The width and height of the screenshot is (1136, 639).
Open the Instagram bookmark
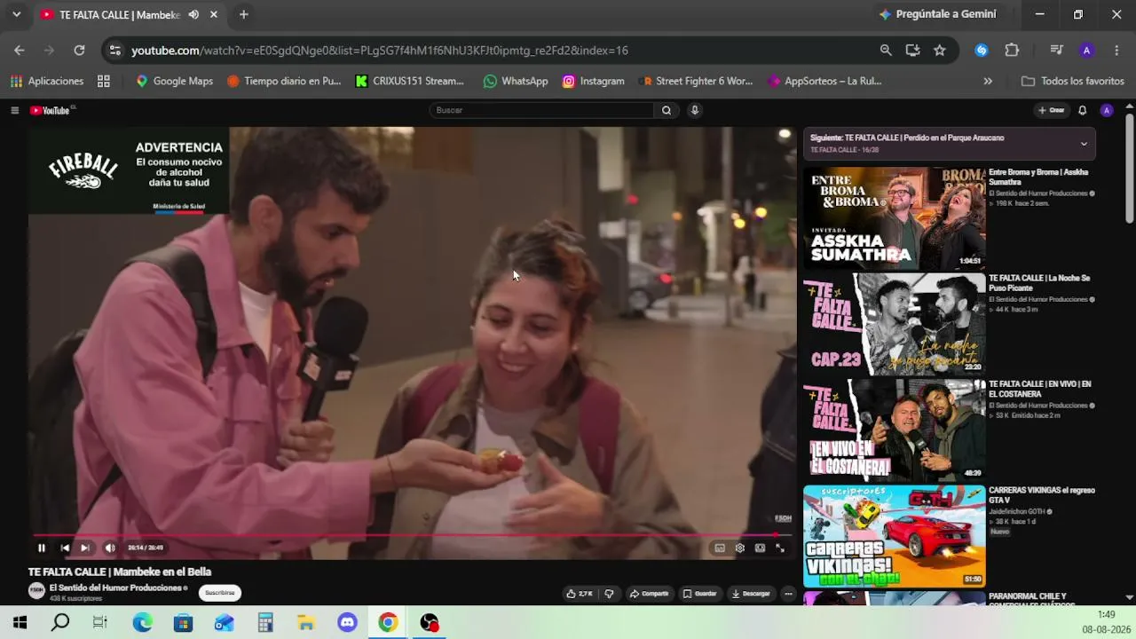(594, 81)
